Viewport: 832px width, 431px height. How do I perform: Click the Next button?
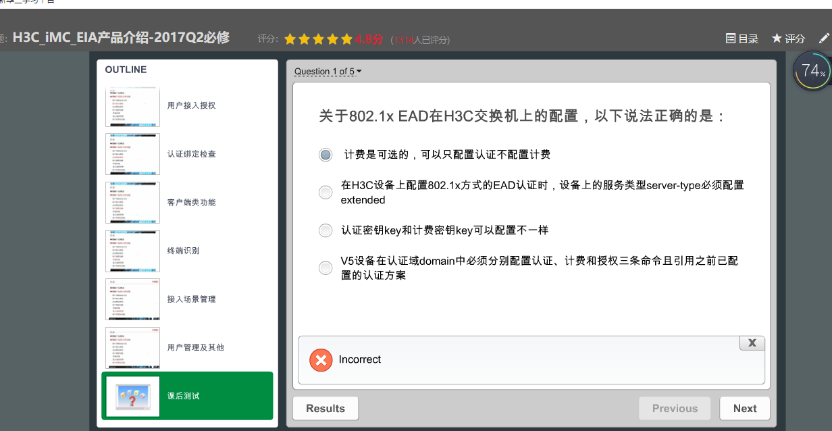coord(744,408)
